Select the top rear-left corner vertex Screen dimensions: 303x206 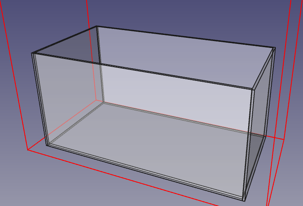pos(96,26)
